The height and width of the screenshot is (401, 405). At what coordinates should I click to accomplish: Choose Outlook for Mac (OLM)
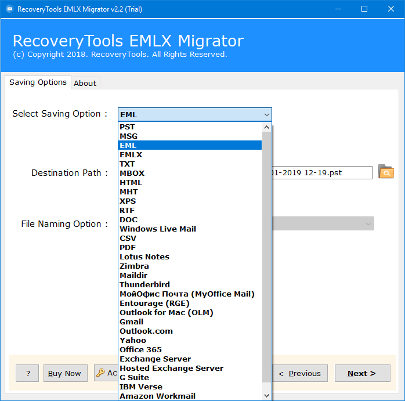pyautogui.click(x=190, y=313)
